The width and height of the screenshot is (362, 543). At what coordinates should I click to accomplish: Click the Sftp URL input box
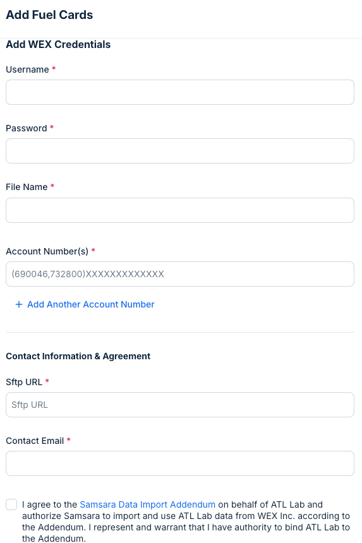180,405
